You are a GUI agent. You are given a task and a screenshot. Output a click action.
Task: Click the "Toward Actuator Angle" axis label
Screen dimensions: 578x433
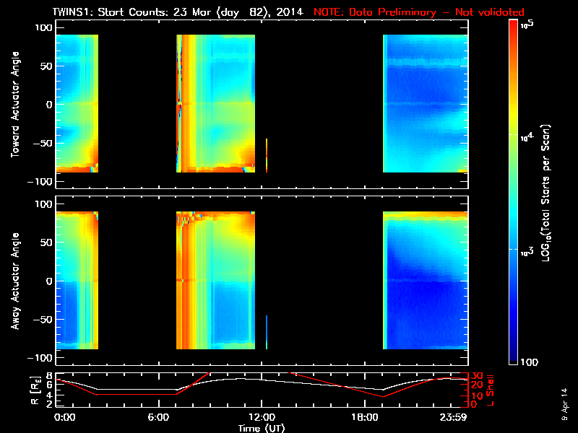click(15, 105)
